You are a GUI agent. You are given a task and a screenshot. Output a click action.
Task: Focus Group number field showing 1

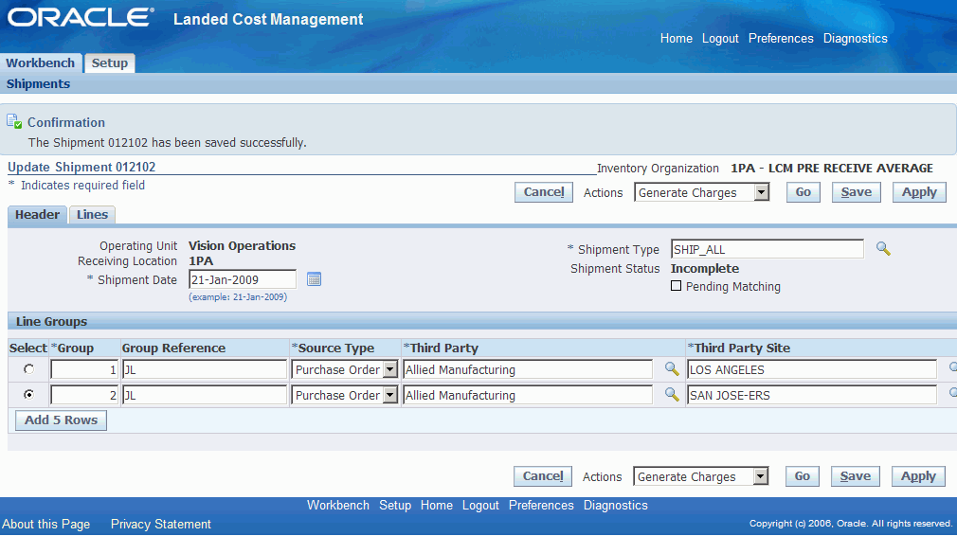(x=84, y=369)
